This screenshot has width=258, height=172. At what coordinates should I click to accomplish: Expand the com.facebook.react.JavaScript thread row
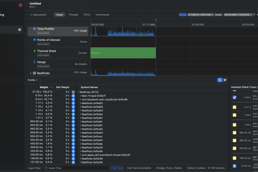click(x=80, y=100)
